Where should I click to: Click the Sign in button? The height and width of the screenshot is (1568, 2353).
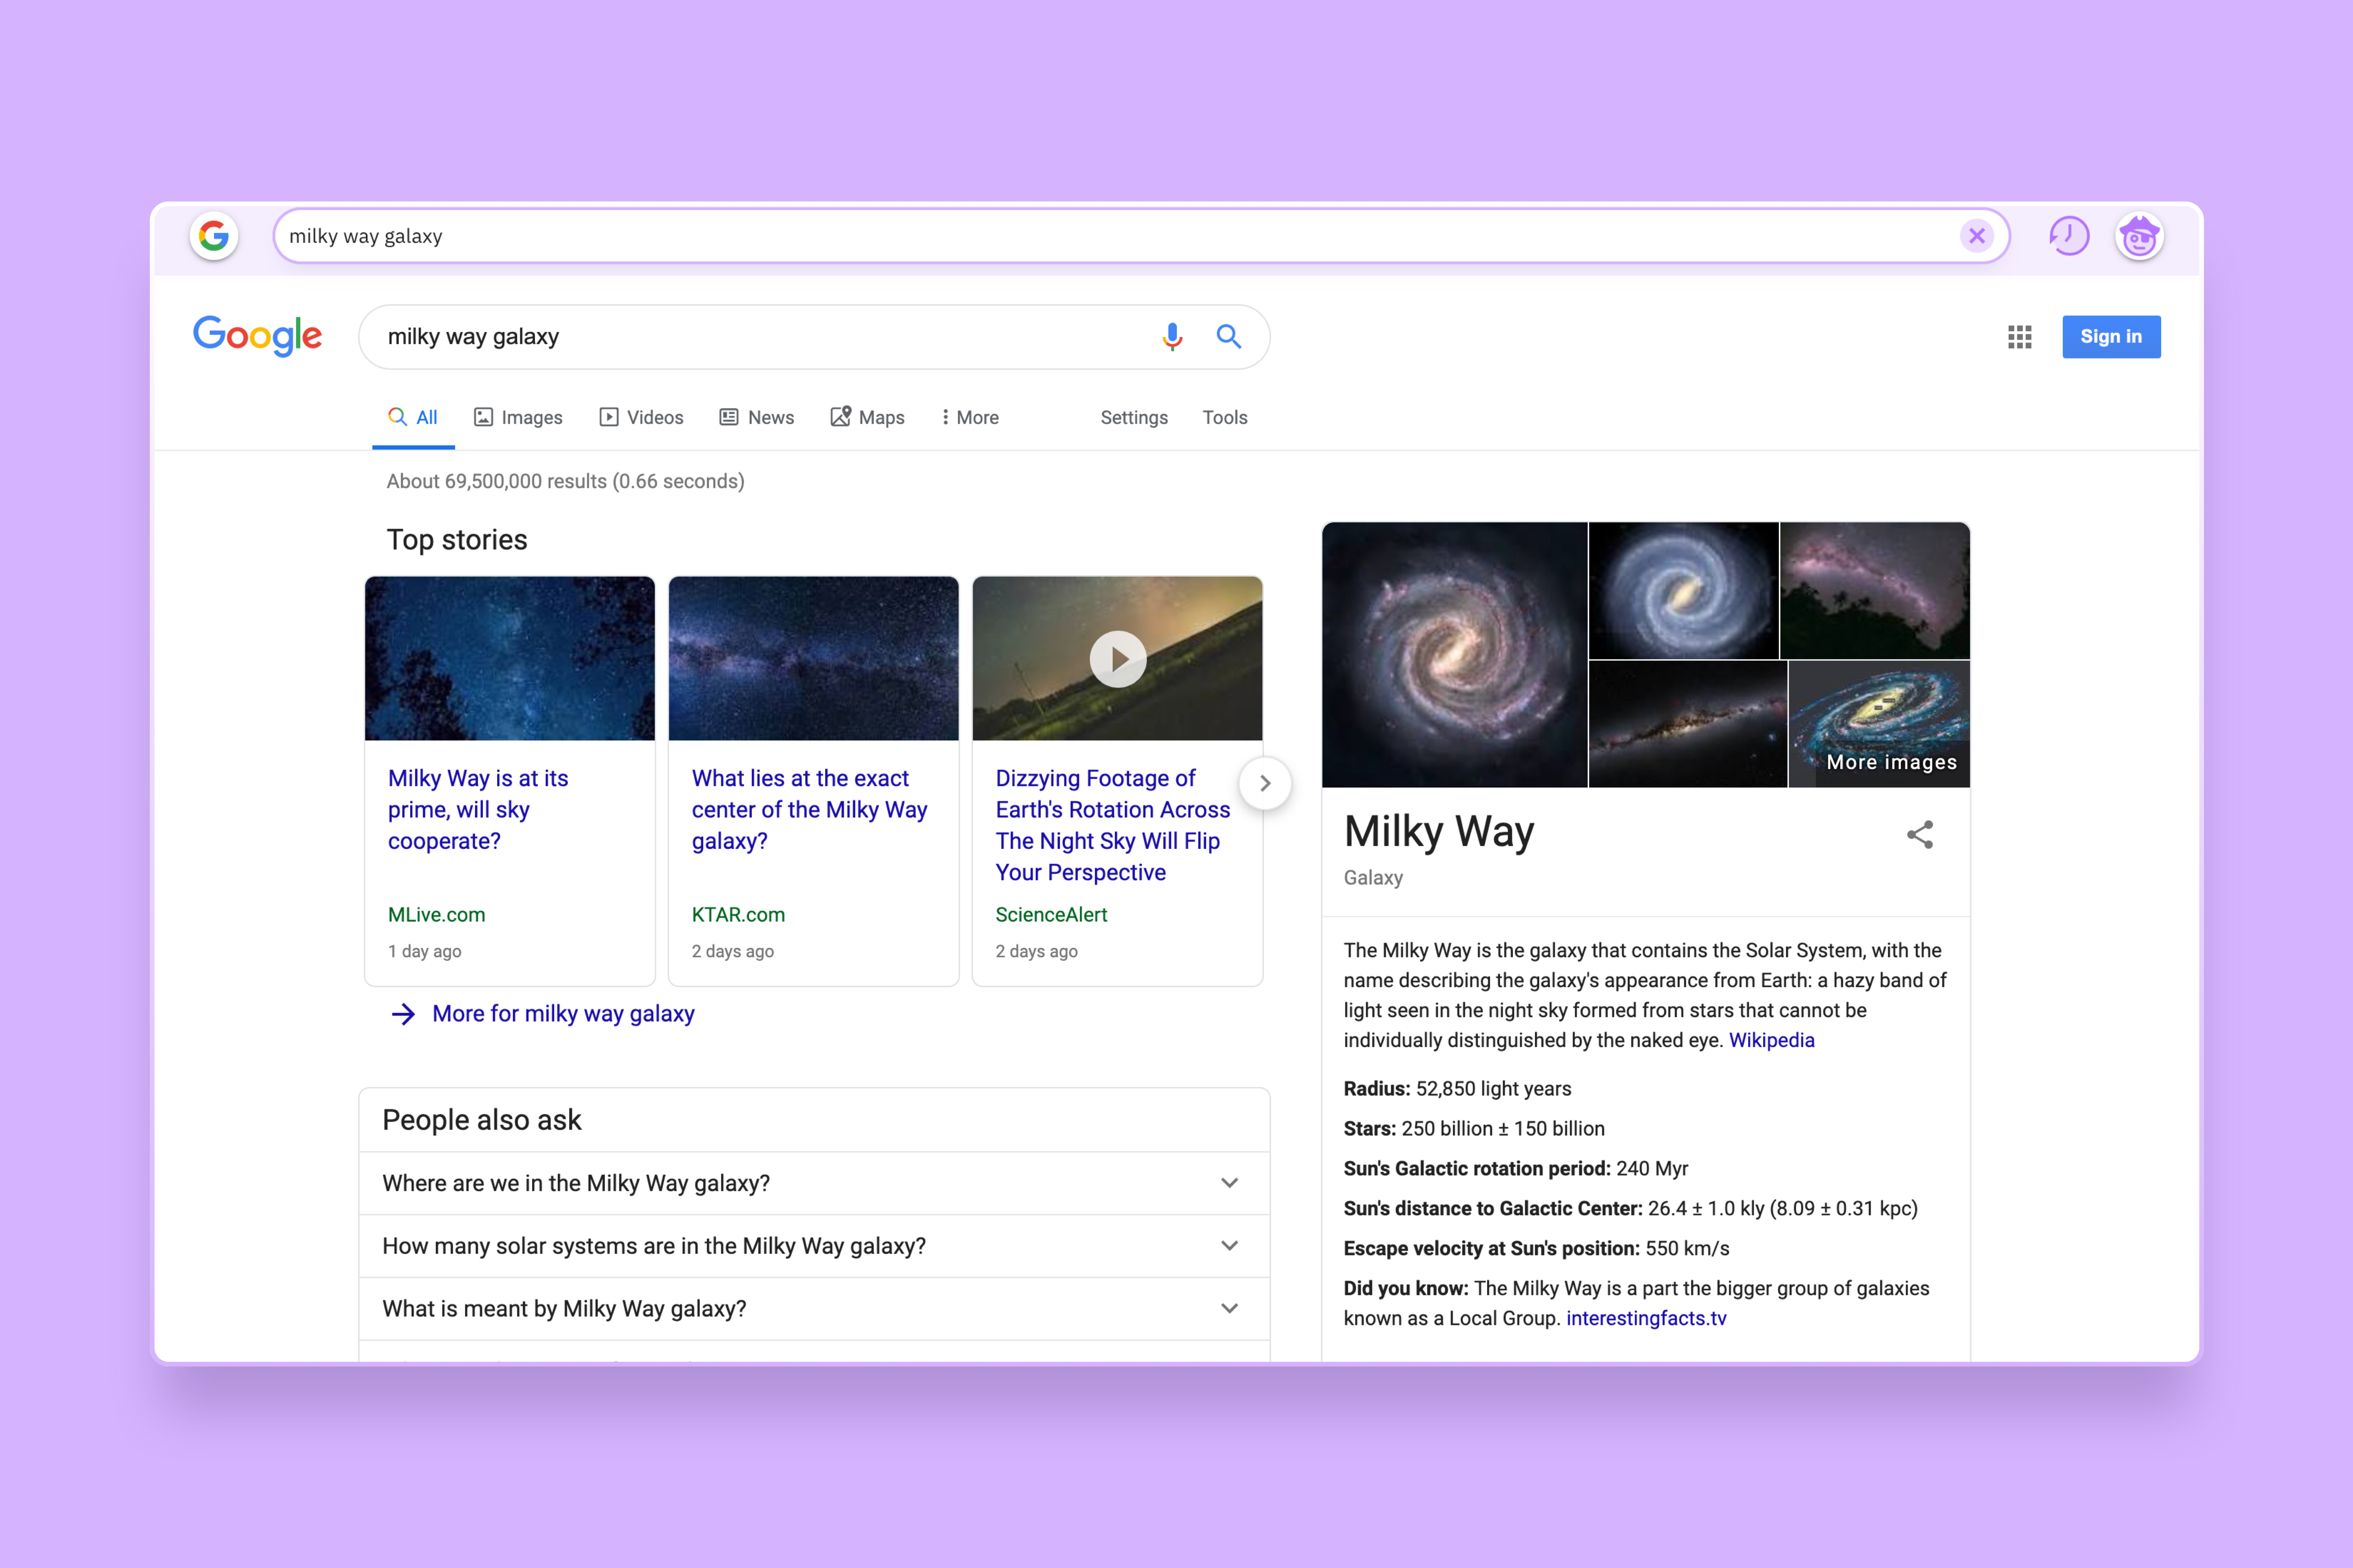pyautogui.click(x=2111, y=337)
